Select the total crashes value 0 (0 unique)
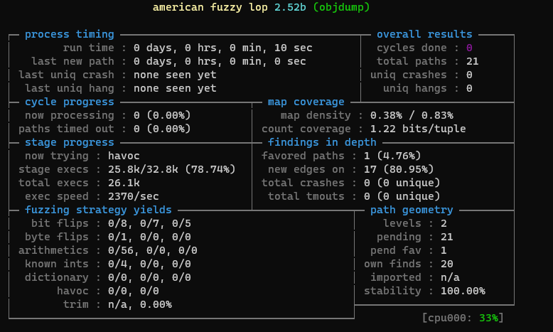Image resolution: width=553 pixels, height=332 pixels. 402,183
